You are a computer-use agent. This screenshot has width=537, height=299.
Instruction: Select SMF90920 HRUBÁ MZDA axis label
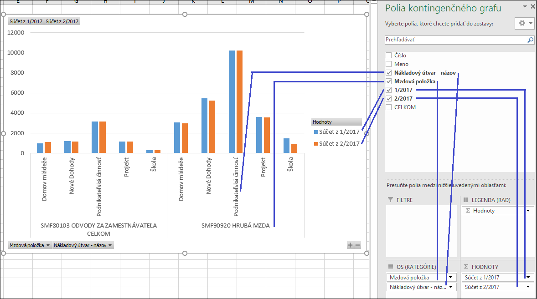click(x=236, y=226)
